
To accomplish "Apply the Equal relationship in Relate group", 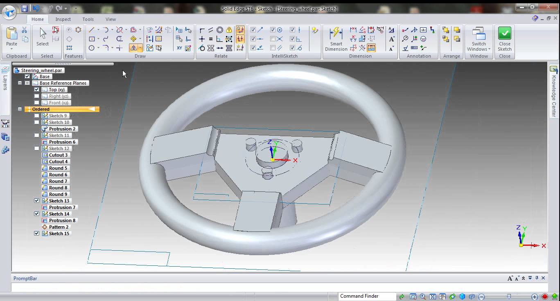I will click(210, 39).
